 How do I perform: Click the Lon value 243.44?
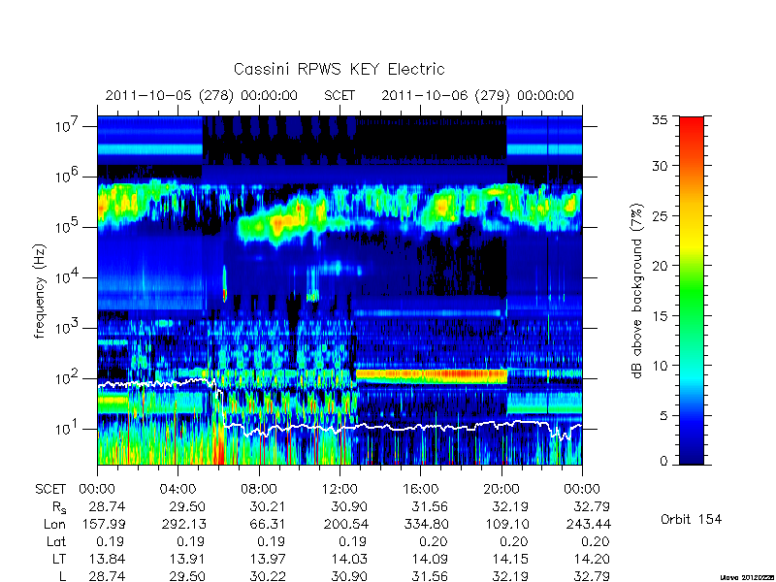click(589, 524)
